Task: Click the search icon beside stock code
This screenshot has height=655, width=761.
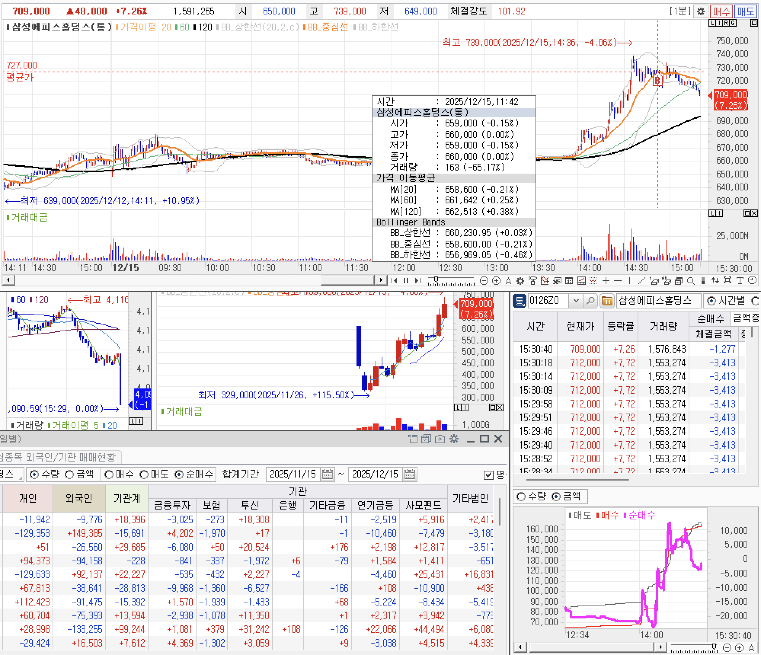Action: (590, 301)
